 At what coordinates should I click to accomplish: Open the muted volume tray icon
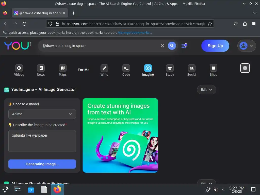point(216,189)
